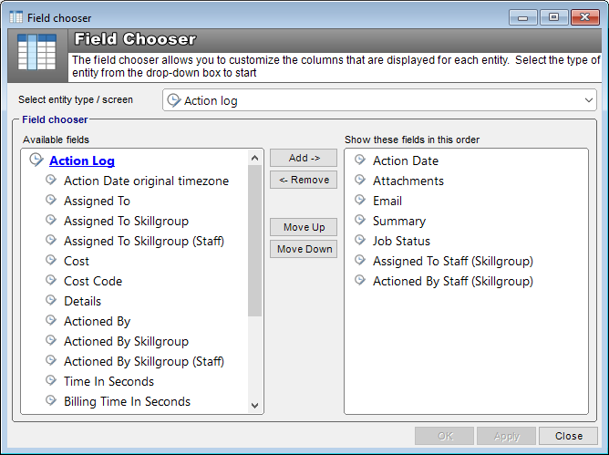Click the Add -> button
Image resolution: width=609 pixels, height=455 pixels.
pyautogui.click(x=304, y=158)
